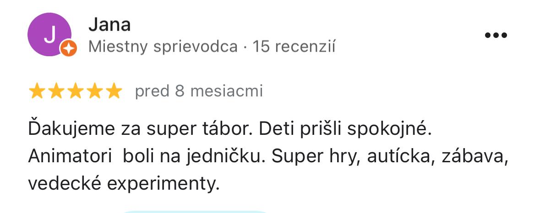Click the "pred 8 mesiacmi" timestamp
540x213 pixels.
click(x=199, y=91)
